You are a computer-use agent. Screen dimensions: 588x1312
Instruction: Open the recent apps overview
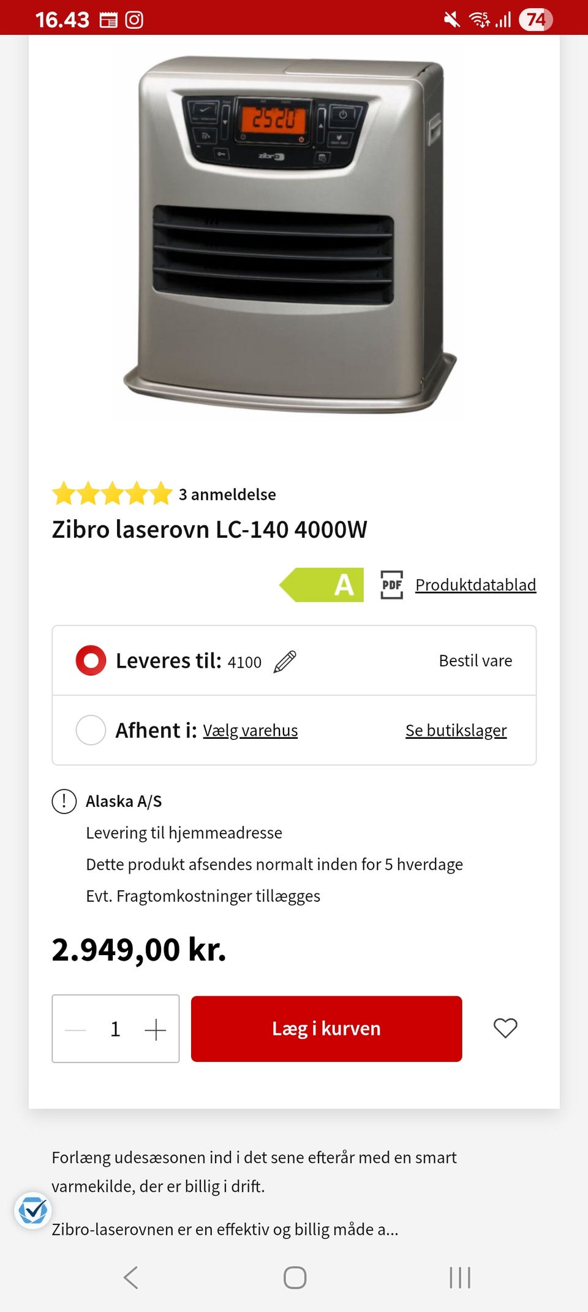click(459, 1278)
